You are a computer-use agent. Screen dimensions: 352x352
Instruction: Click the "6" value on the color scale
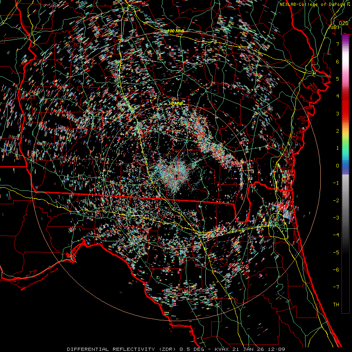click(338, 61)
